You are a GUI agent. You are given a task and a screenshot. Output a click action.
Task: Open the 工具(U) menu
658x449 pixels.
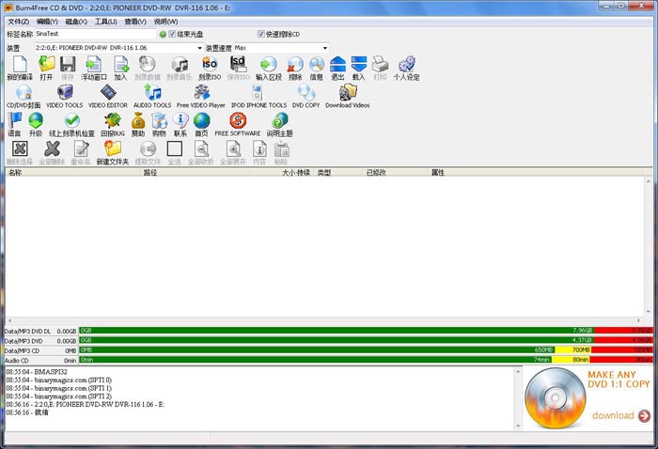pos(105,22)
